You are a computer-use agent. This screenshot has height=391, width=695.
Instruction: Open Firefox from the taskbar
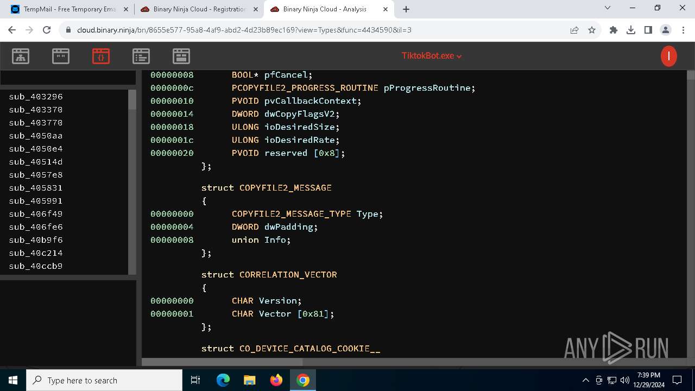276,380
